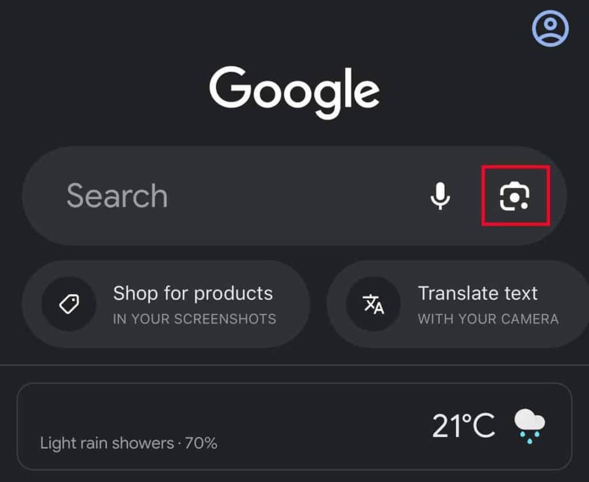Select the price tag shopping icon
Image resolution: width=589 pixels, height=482 pixels.
pyautogui.click(x=69, y=302)
